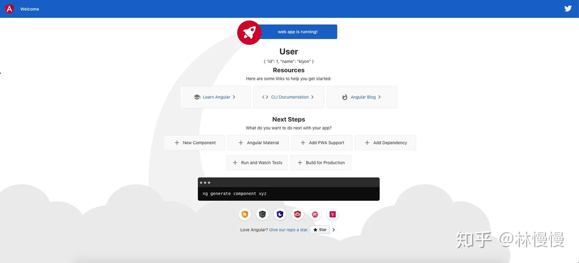This screenshot has width=579, height=263.
Task: Click the Angular logo in the header
Action: click(x=9, y=9)
